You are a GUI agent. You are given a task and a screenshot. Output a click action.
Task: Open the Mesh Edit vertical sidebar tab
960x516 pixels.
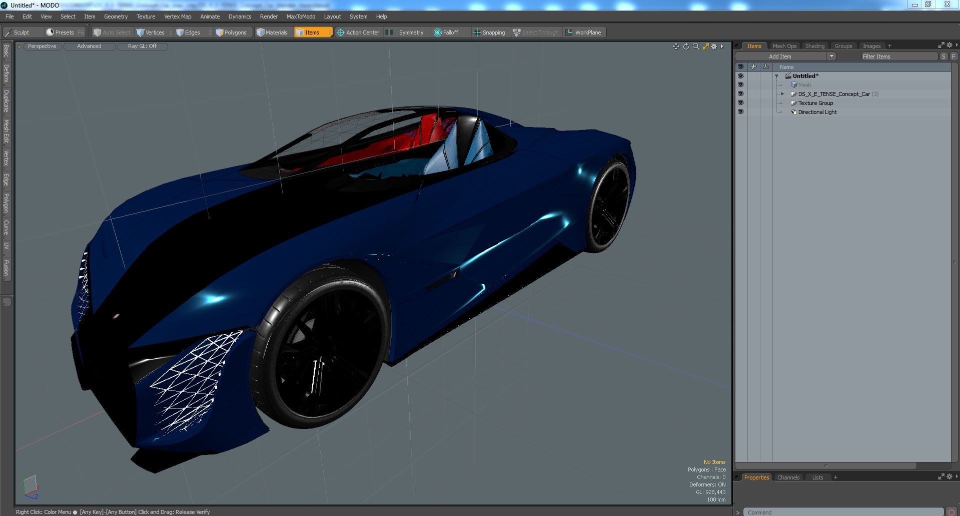click(x=7, y=131)
